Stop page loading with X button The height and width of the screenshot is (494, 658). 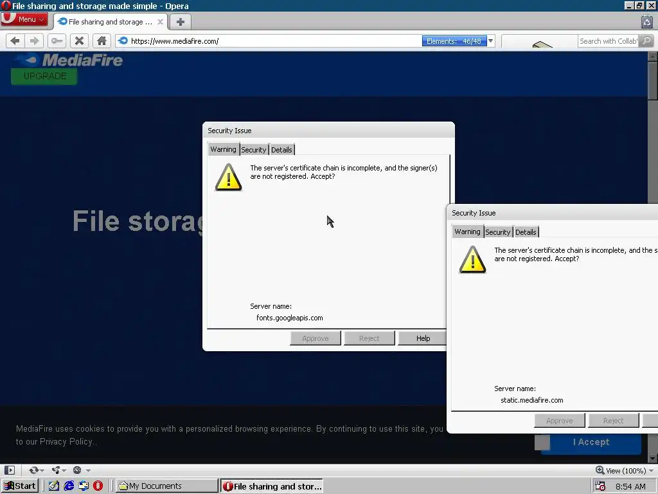click(x=79, y=41)
